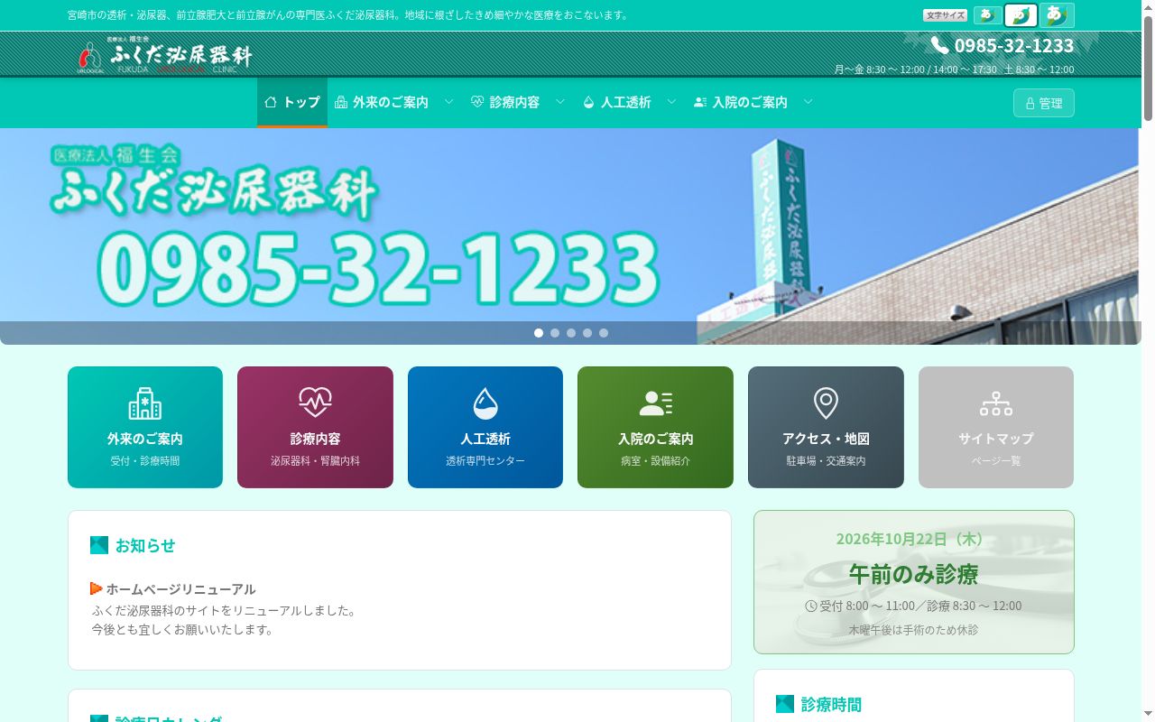Show the fourth carousel slide dot
1155x722 pixels.
coord(587,333)
